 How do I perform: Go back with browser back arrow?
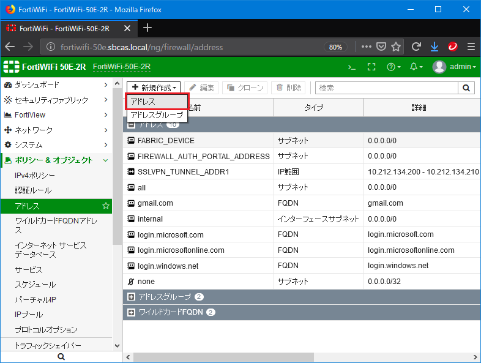click(10, 47)
